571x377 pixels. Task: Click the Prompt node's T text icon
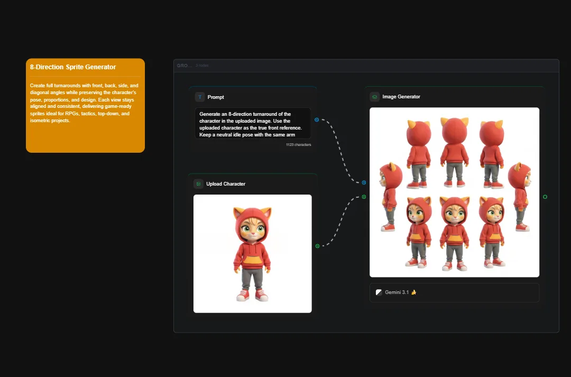coord(200,97)
